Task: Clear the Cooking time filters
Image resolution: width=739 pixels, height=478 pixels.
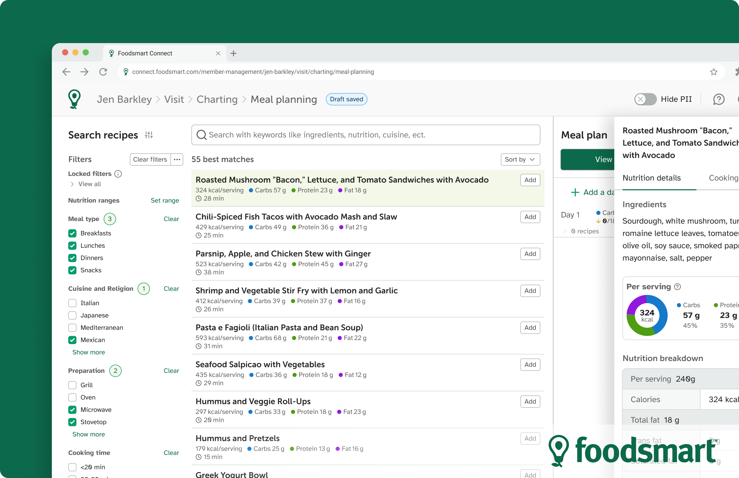Action: [171, 453]
